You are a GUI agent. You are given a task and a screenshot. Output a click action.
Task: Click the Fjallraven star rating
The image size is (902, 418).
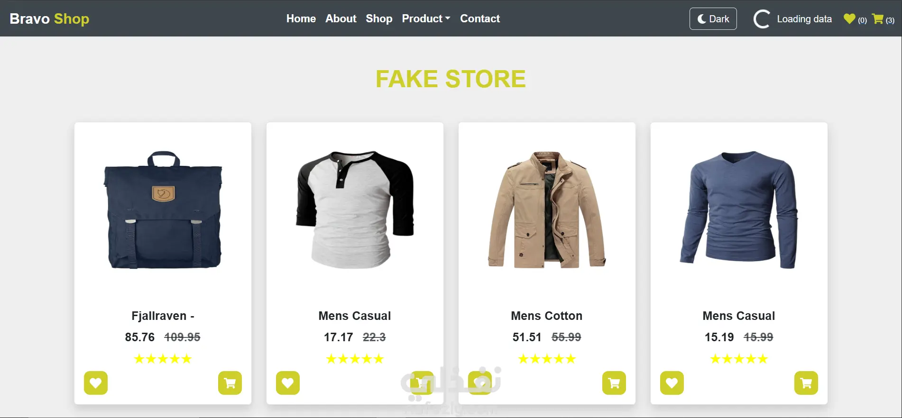(163, 359)
